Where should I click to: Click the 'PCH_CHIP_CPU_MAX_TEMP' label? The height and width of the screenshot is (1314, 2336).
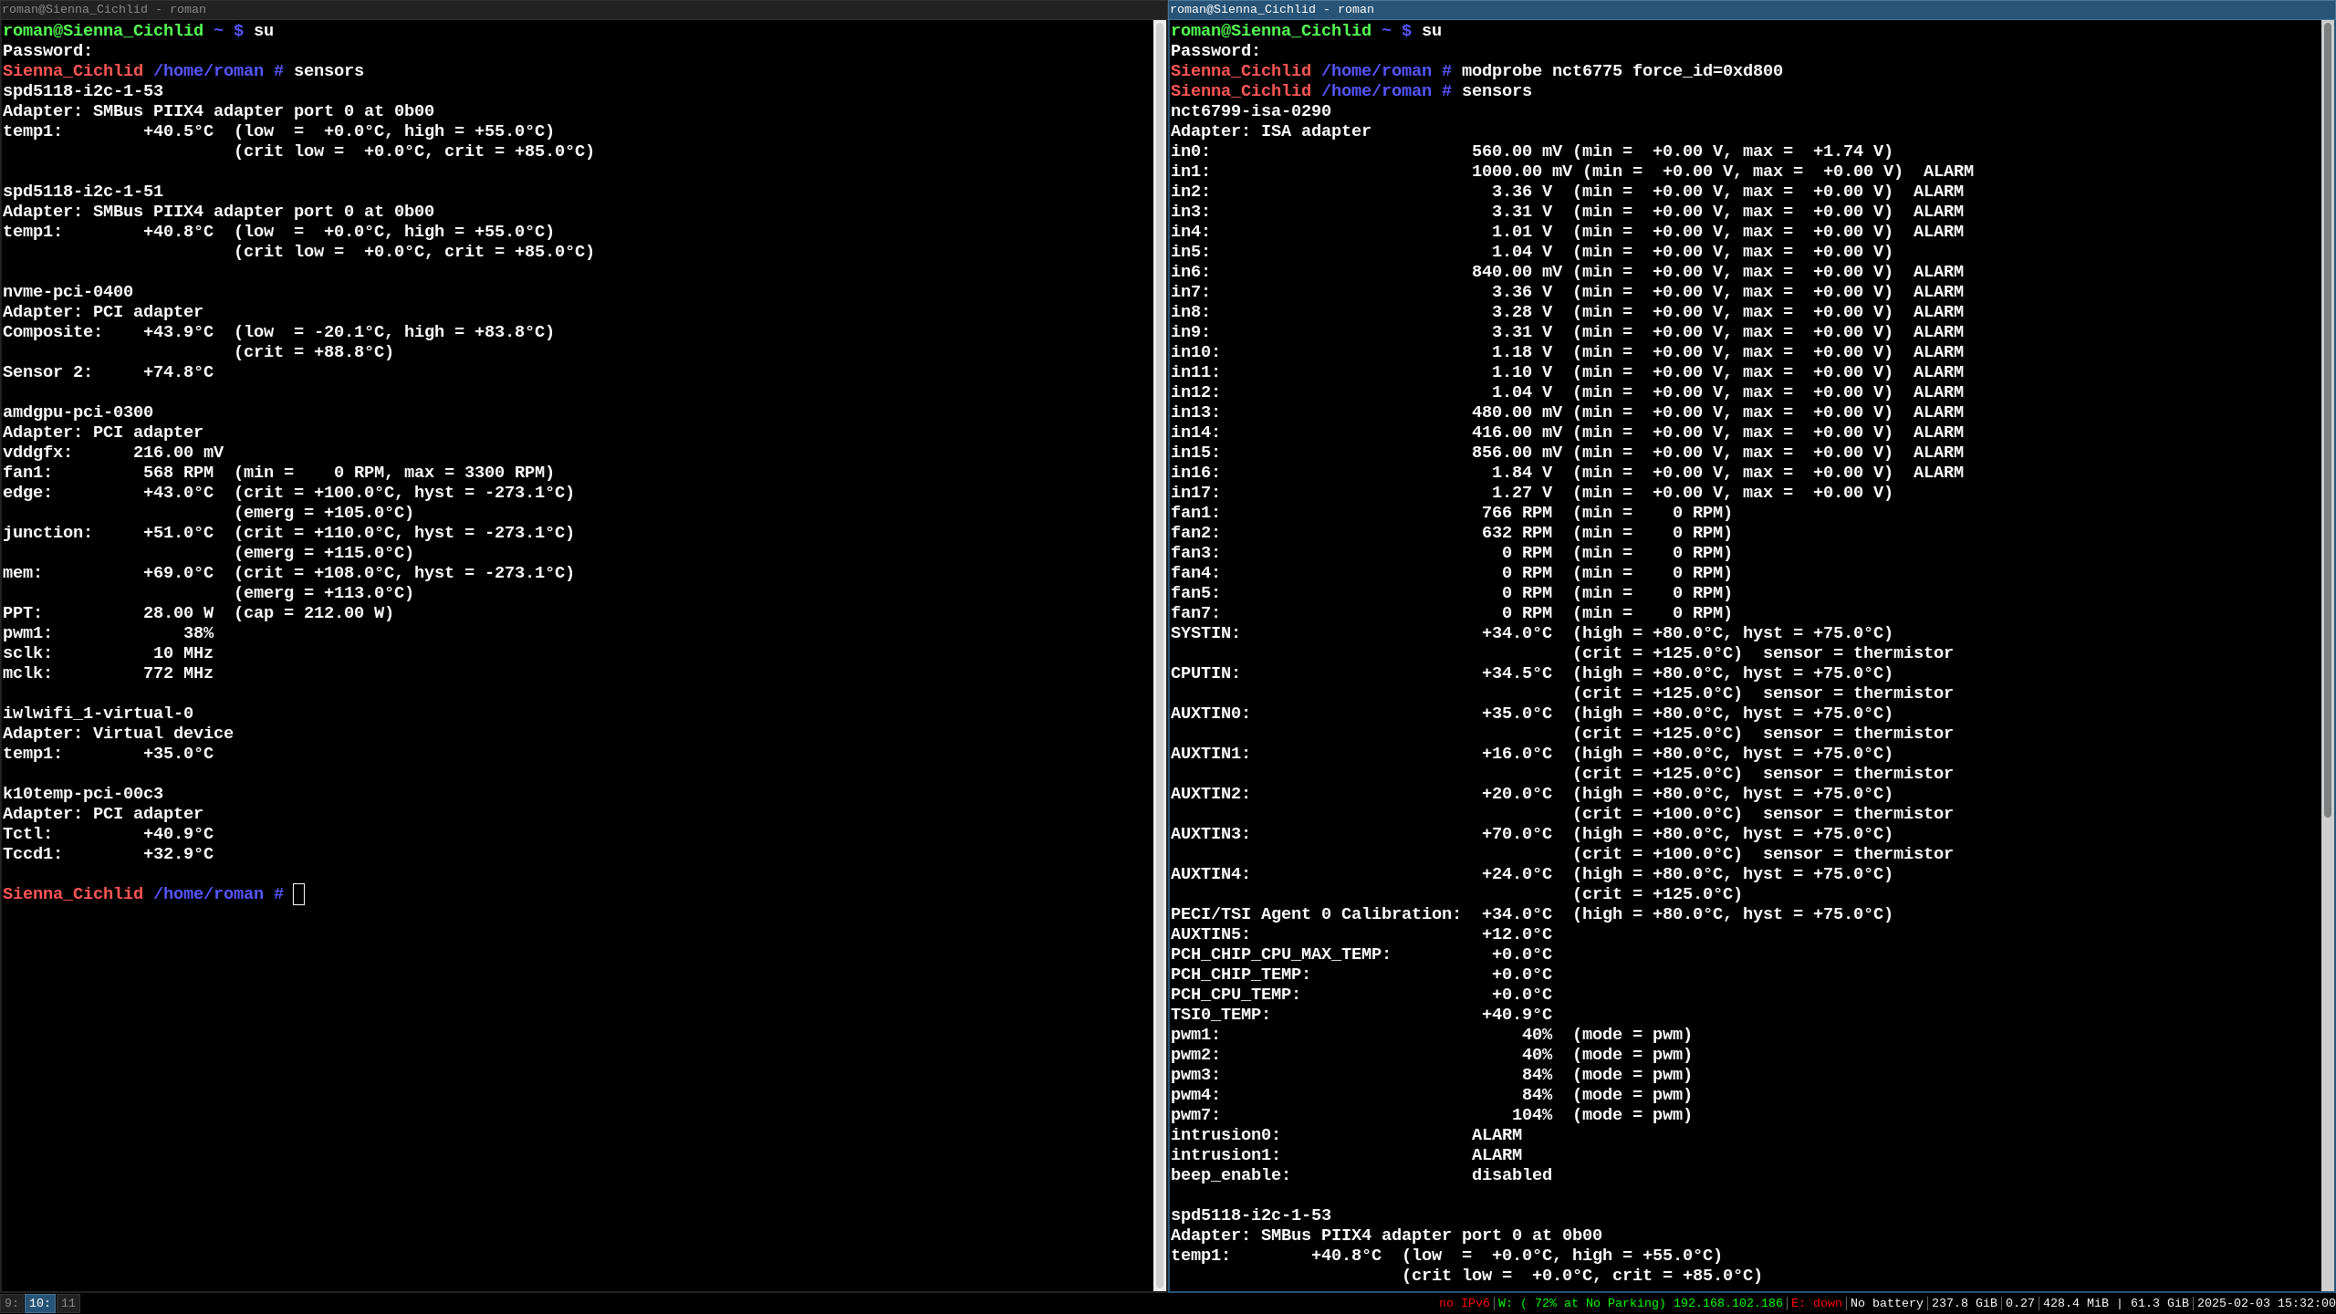[1280, 954]
